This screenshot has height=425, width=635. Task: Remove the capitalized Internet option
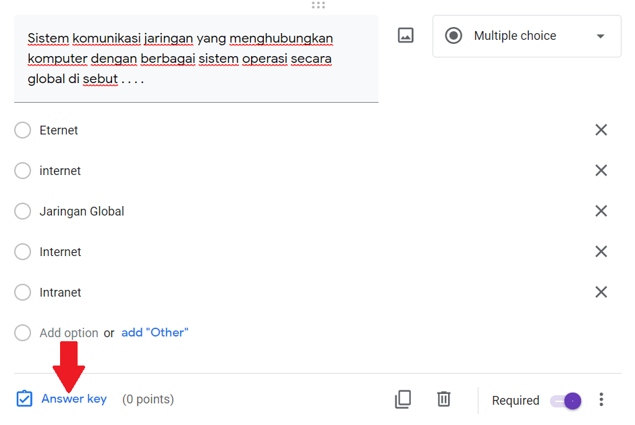601,251
